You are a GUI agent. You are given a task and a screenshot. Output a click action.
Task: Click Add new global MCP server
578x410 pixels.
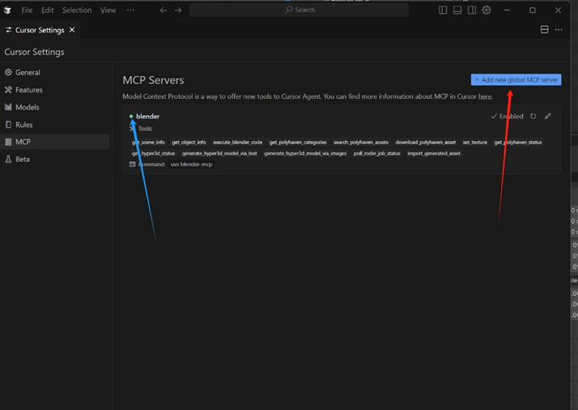[x=516, y=79]
